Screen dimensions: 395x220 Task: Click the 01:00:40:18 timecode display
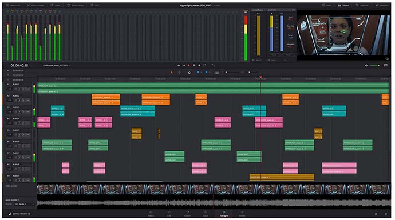point(19,65)
